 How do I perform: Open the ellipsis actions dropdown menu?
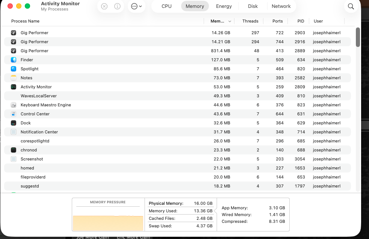[137, 6]
